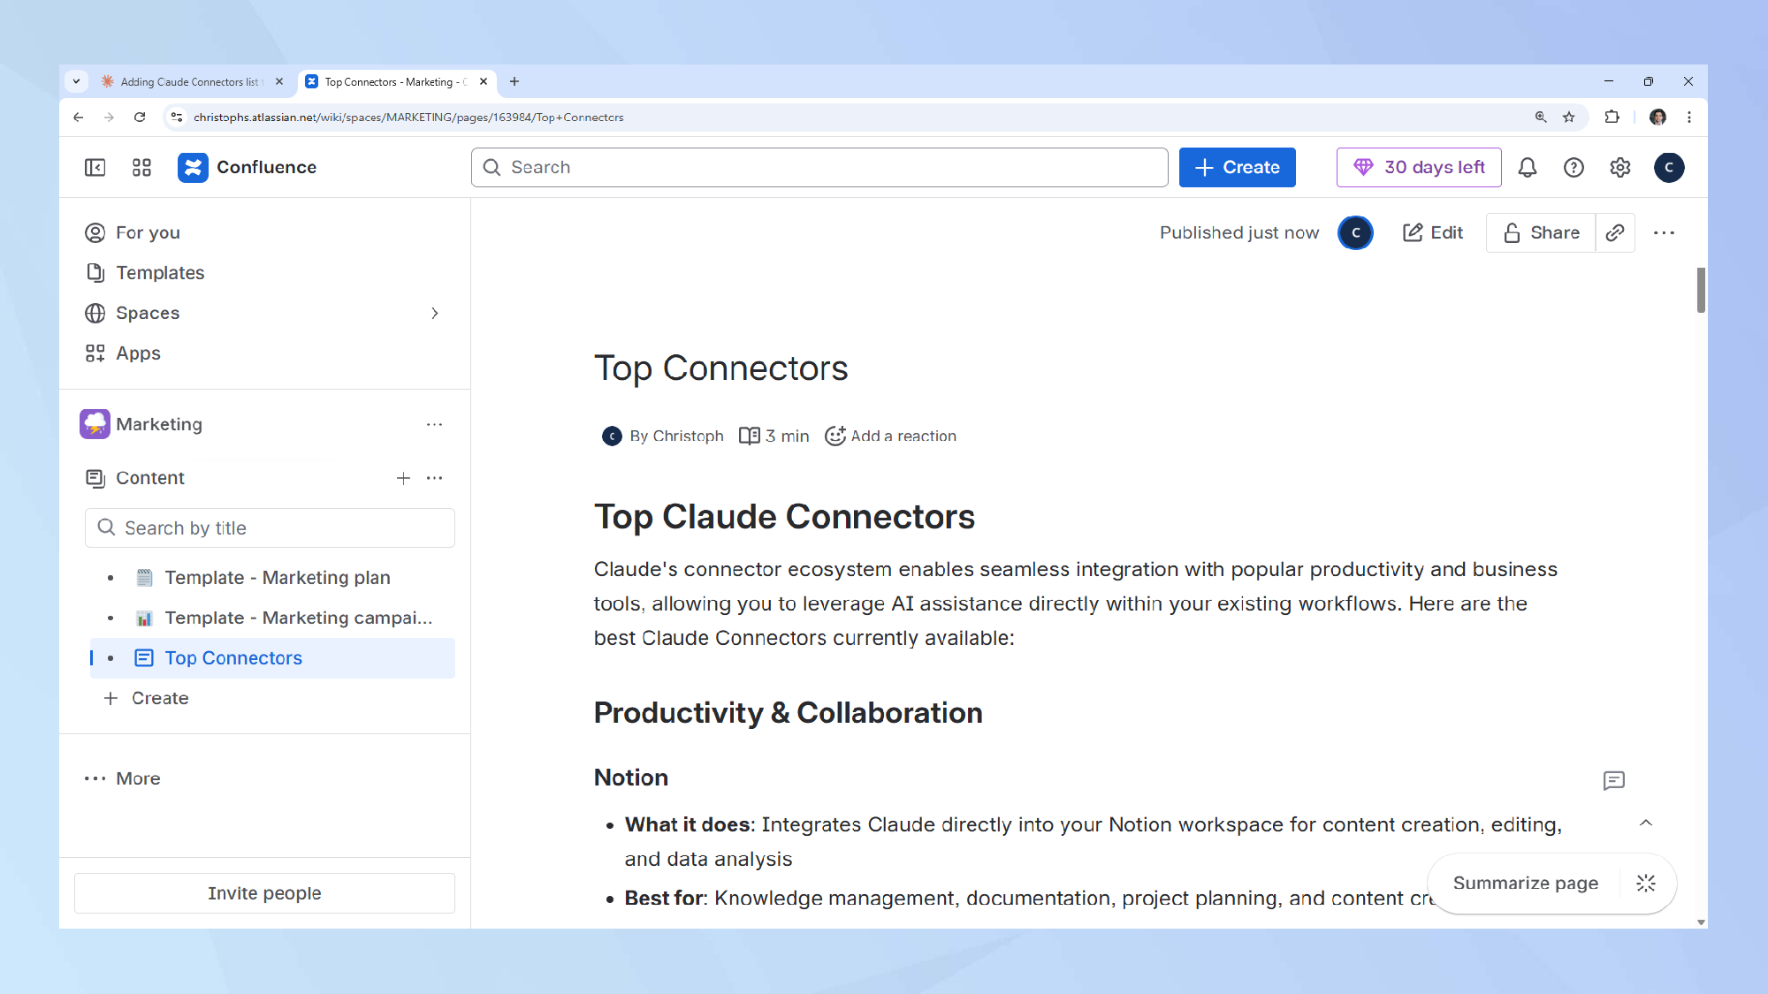Open page more actions ellipsis menu
Image resolution: width=1768 pixels, height=994 pixels.
[1664, 232]
